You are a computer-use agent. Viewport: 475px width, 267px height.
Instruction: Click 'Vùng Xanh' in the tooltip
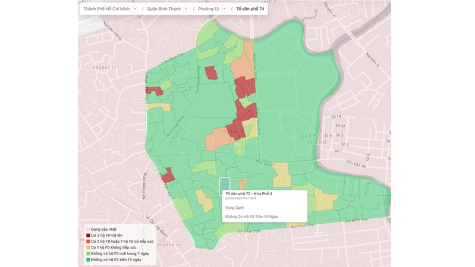pyautogui.click(x=235, y=208)
